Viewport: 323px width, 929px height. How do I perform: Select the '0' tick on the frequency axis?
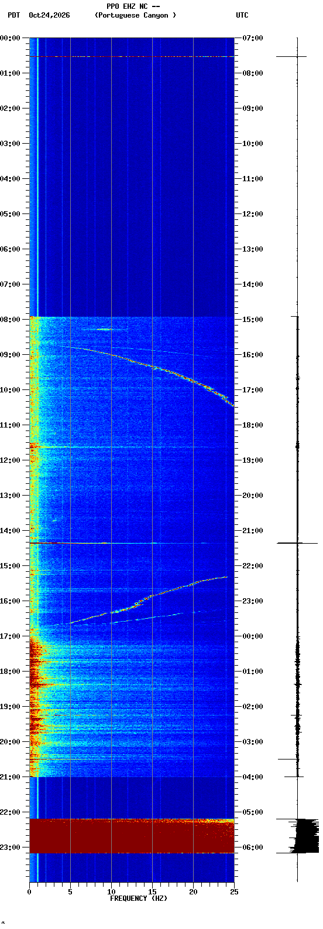pos(29,891)
